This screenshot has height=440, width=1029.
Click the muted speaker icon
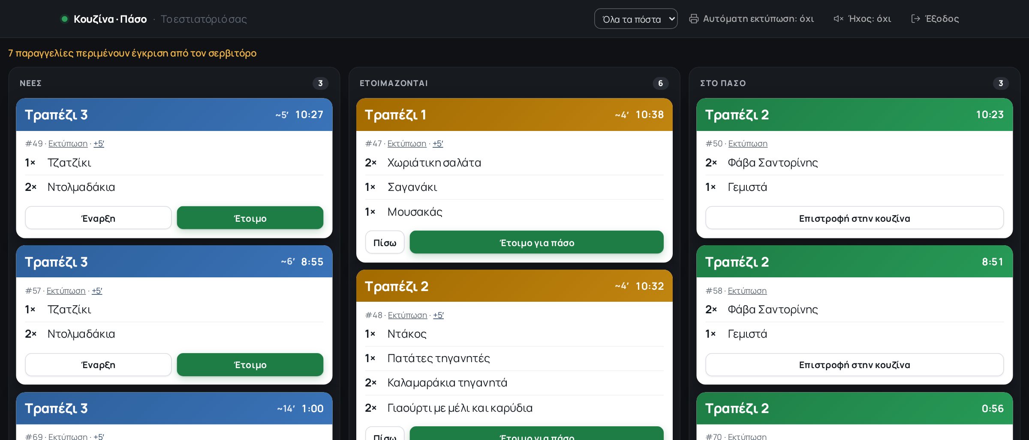838,19
